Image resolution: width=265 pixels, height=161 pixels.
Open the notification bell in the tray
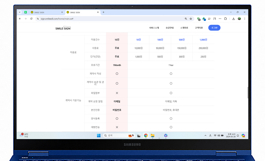pyautogui.click(x=238, y=136)
